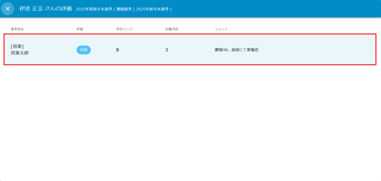
Task: Sort by the 学校ランク column header
Action: coord(124,29)
